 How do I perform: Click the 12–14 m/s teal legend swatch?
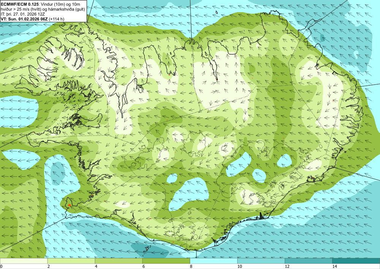(x=309, y=261)
